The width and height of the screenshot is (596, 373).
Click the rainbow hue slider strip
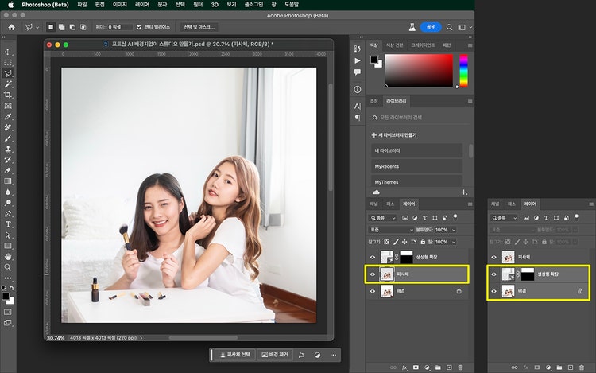pos(463,71)
